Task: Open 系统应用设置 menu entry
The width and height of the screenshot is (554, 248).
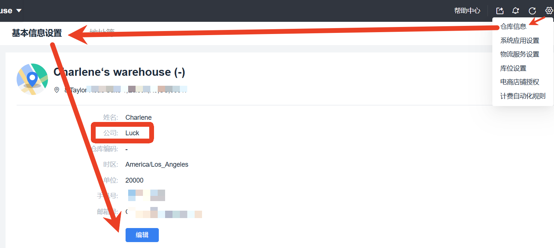Action: click(x=520, y=41)
